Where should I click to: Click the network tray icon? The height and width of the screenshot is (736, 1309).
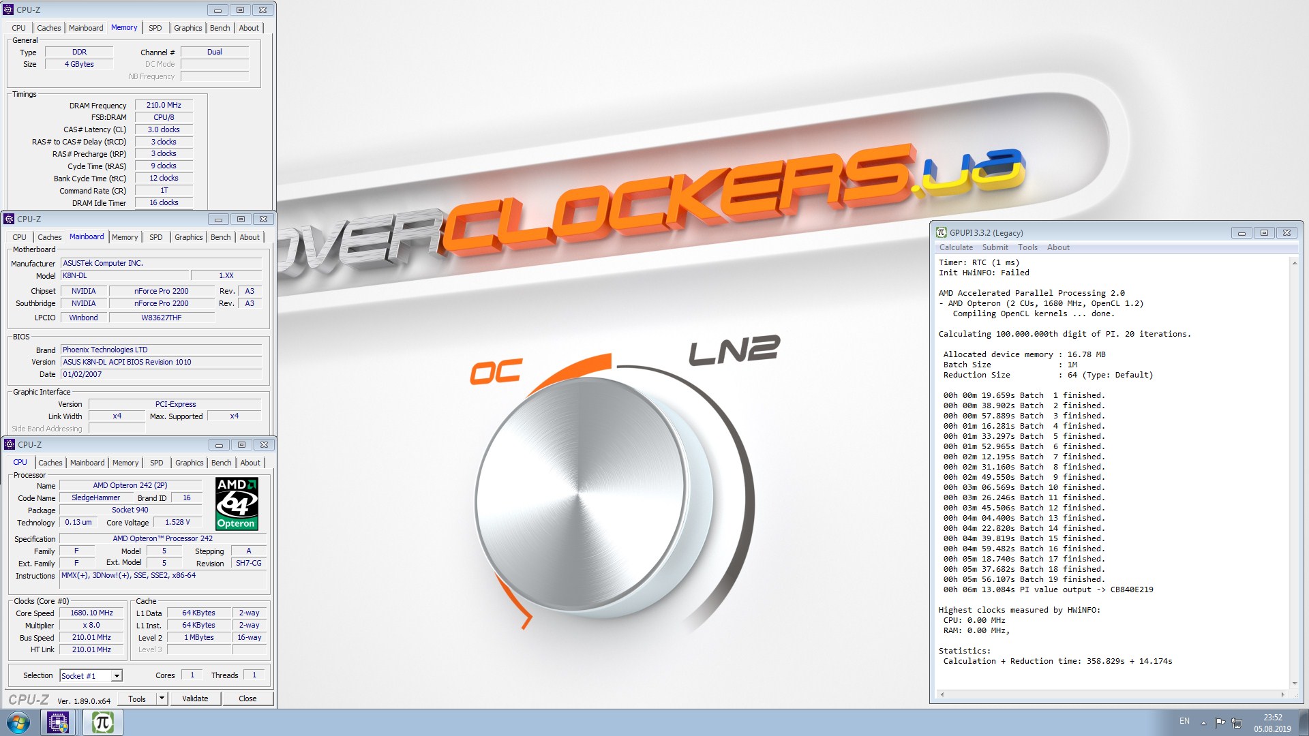coord(1237,722)
